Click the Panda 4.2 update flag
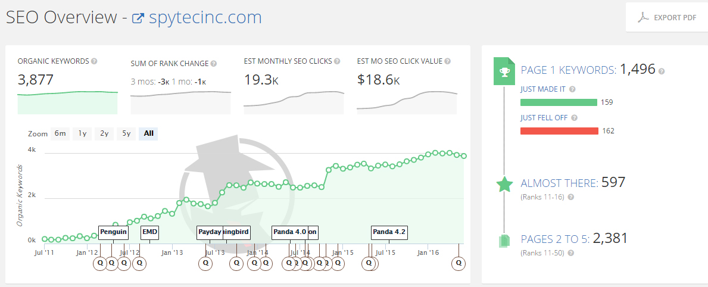 click(389, 232)
